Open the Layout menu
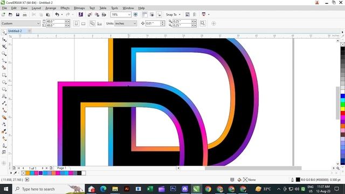 (36, 8)
